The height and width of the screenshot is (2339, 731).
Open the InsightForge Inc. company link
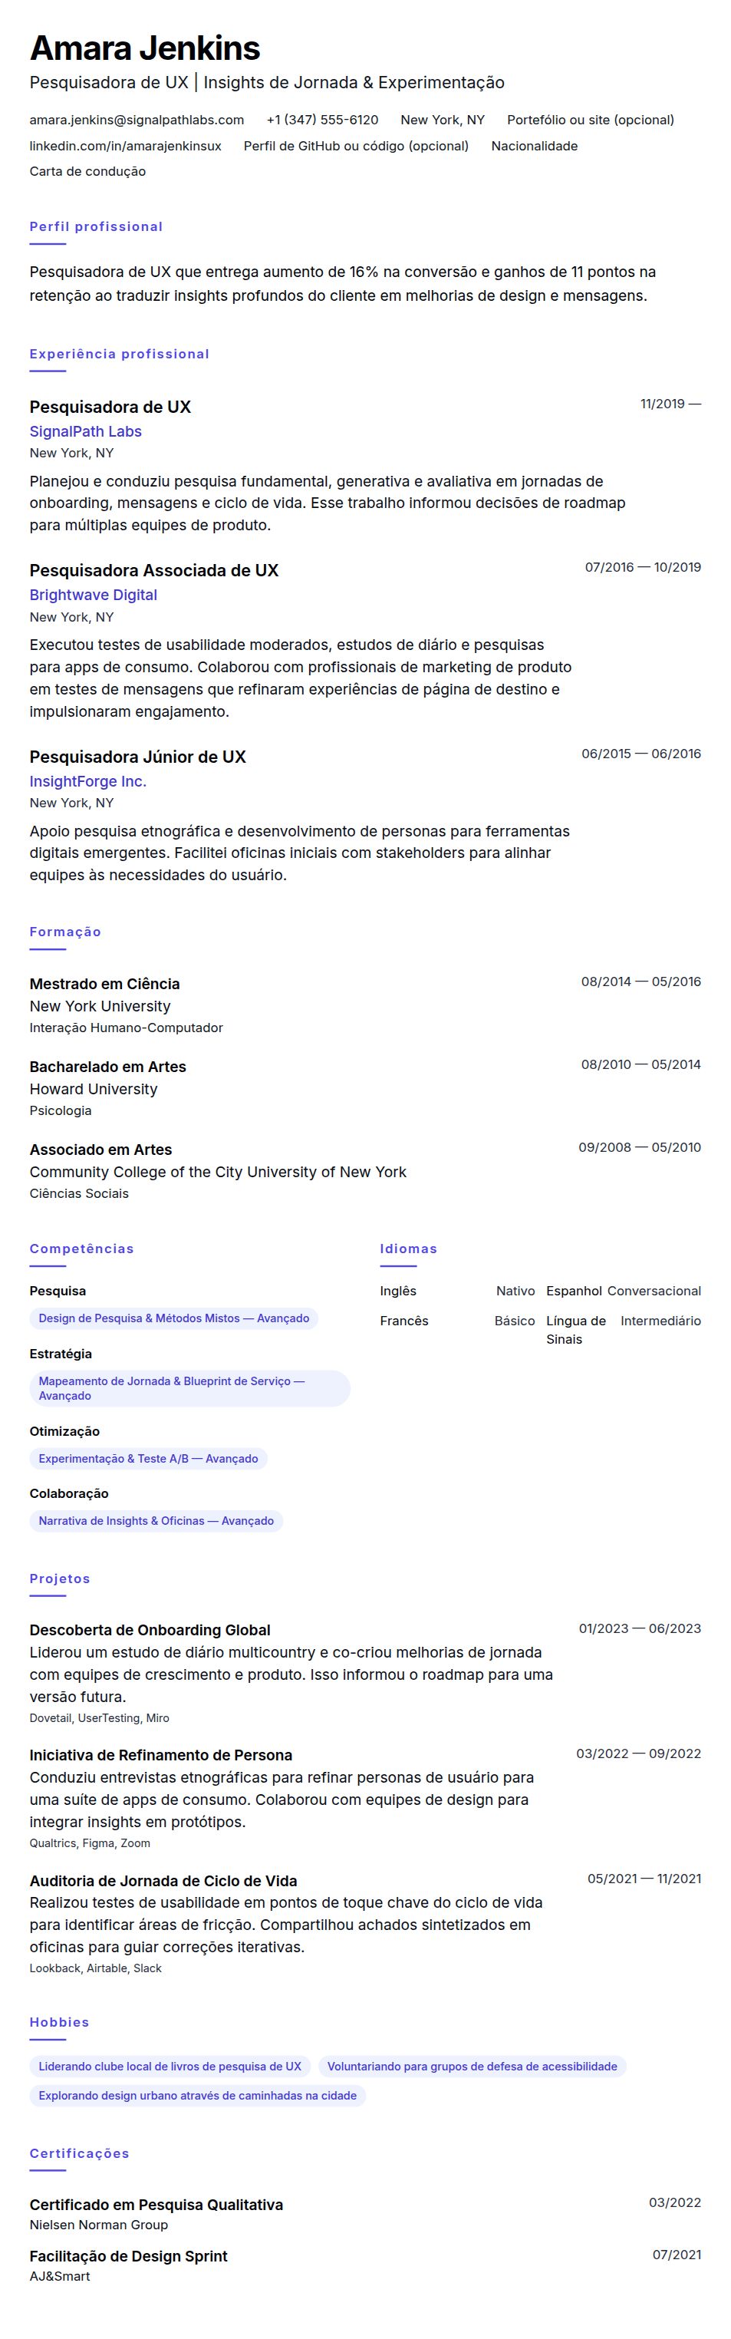tap(88, 781)
